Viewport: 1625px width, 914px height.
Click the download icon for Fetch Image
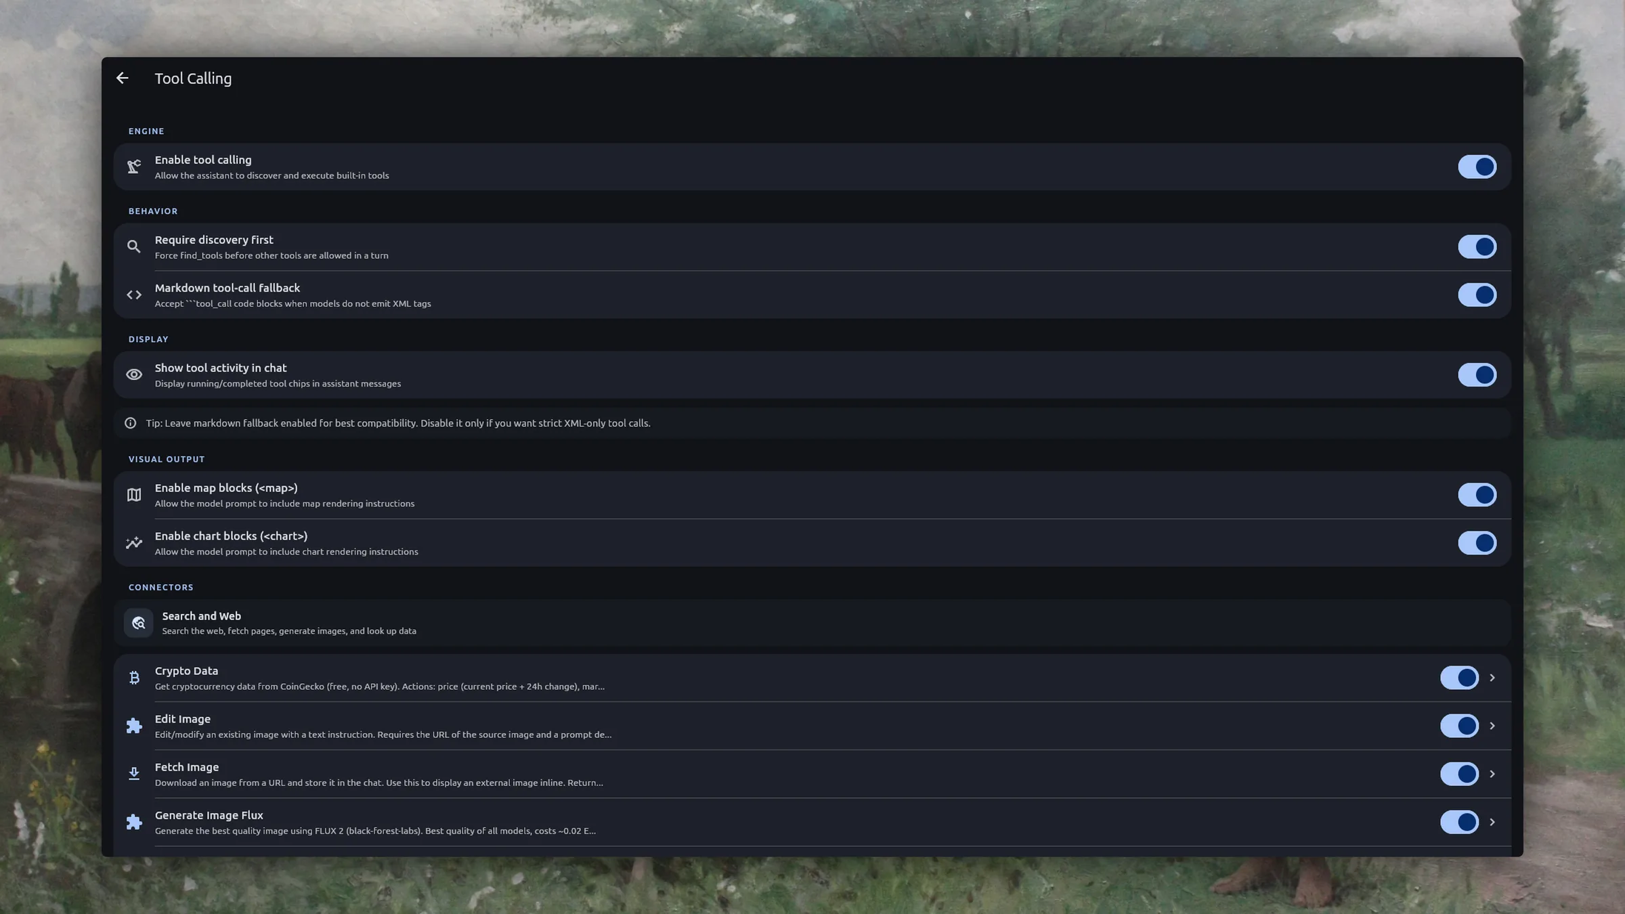coord(134,774)
